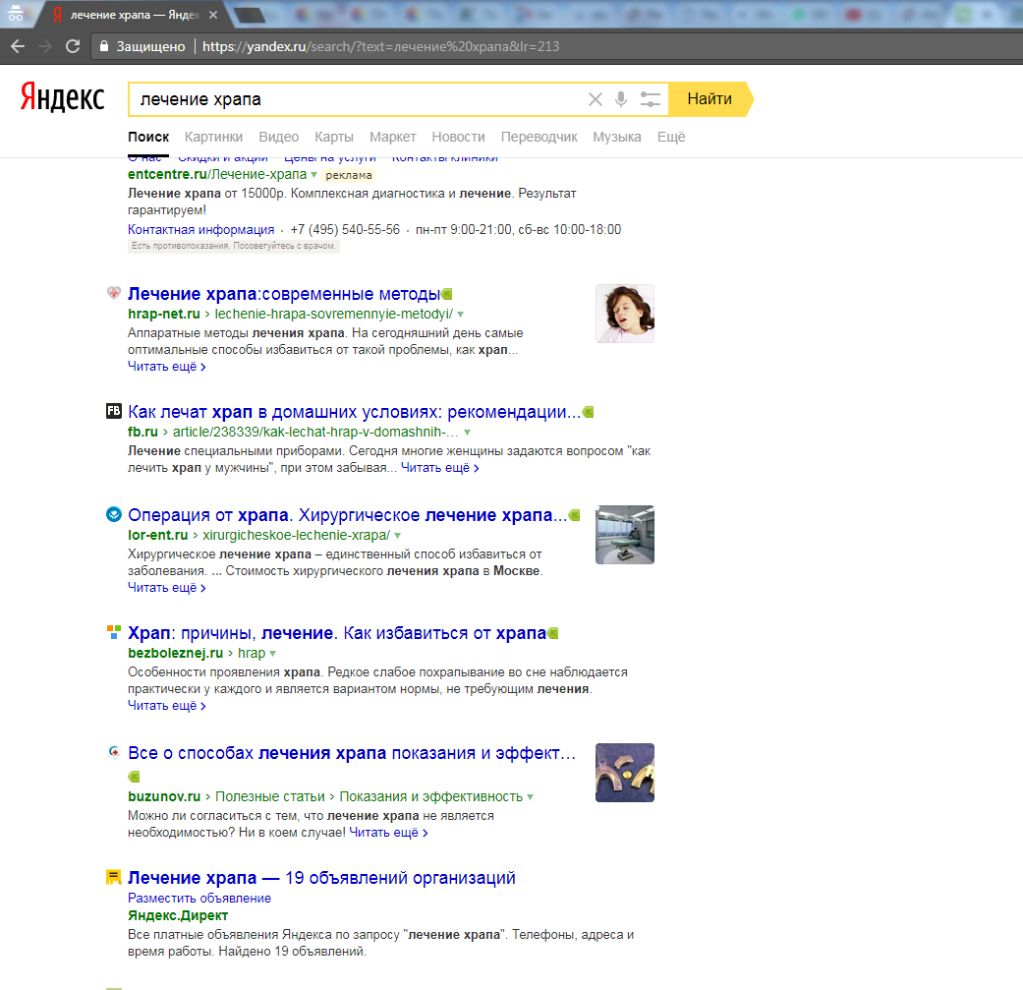Click the buzunov.ru favicon
1023x990 pixels.
click(x=114, y=752)
